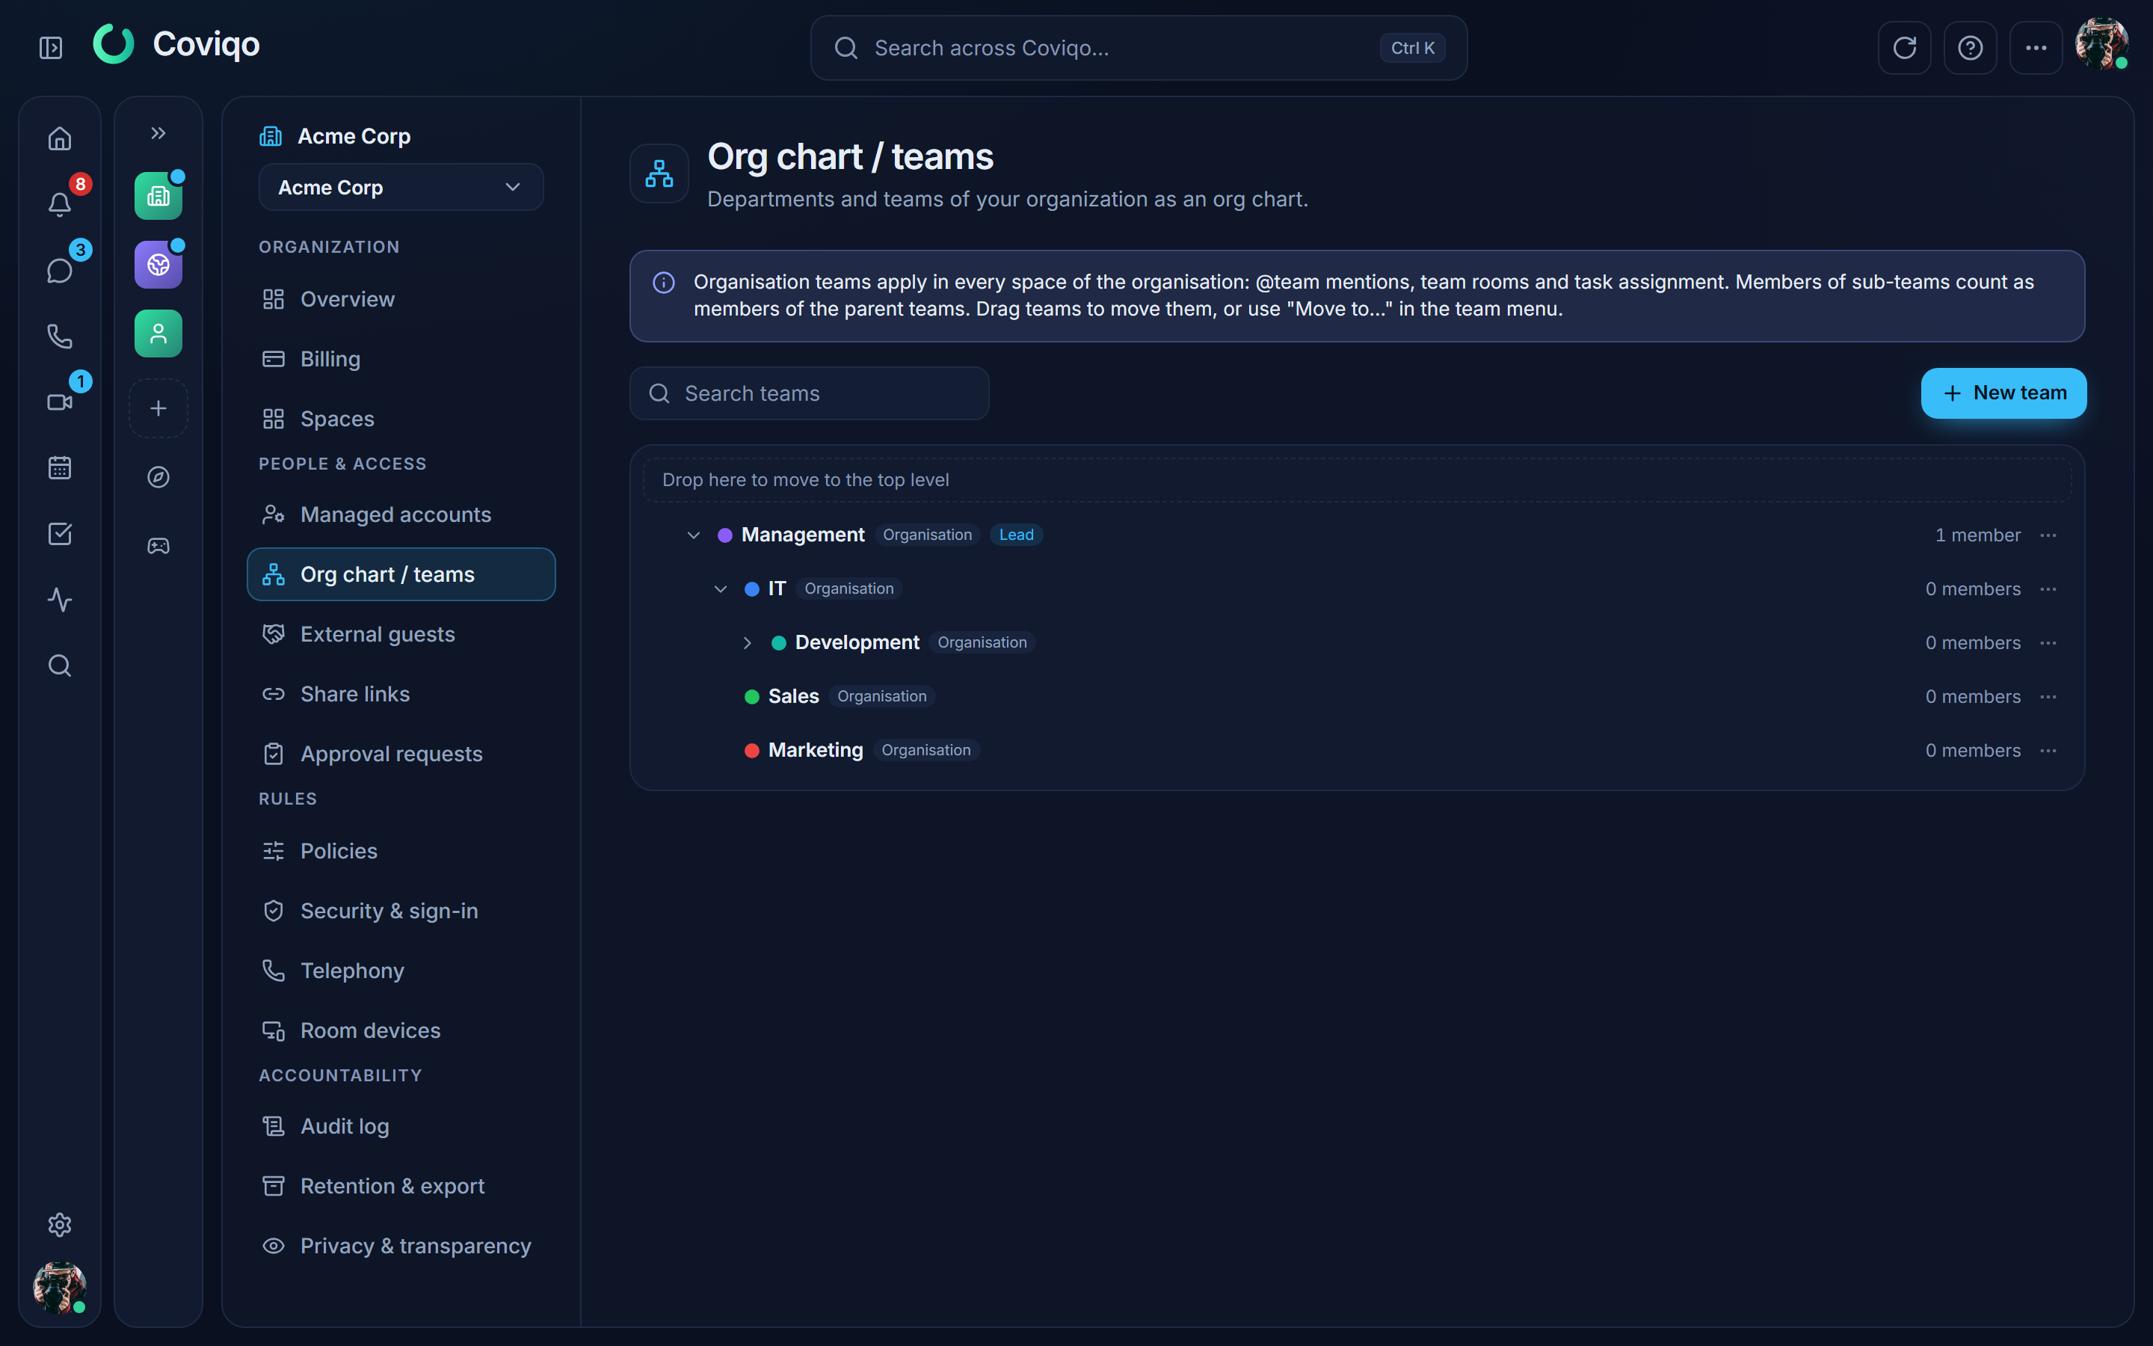Click the purple Management color dot
This screenshot has width=2153, height=1346.
(725, 535)
